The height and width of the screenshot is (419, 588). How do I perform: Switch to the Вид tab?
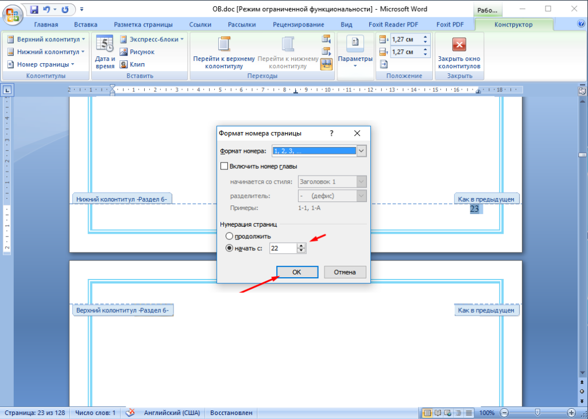pyautogui.click(x=346, y=25)
